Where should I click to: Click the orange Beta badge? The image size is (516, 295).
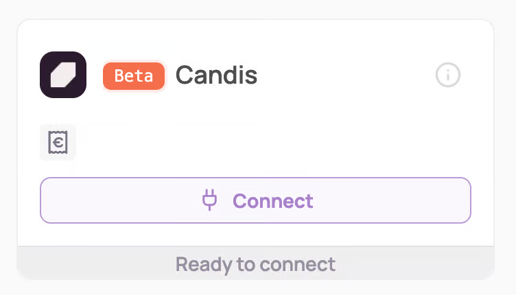click(134, 75)
